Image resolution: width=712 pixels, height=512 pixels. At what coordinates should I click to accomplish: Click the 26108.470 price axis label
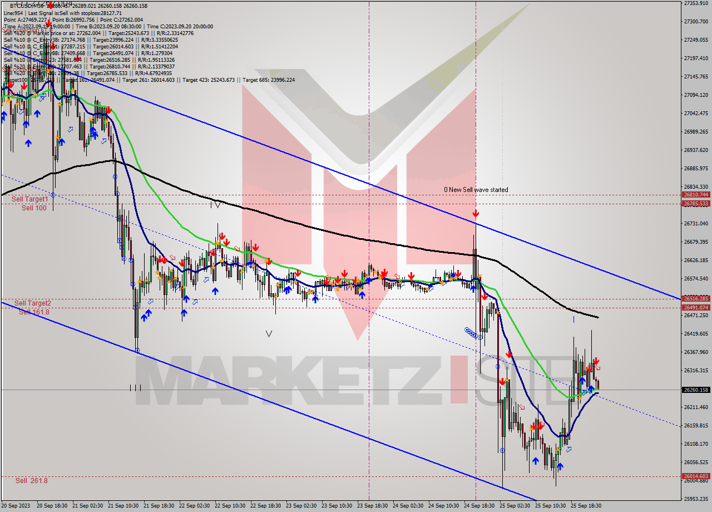tap(696, 444)
